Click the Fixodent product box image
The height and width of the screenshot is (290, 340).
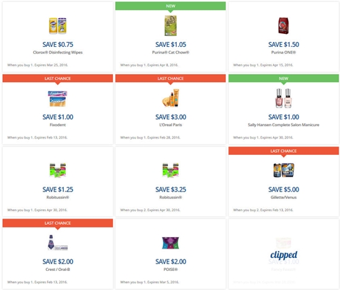[x=58, y=98]
